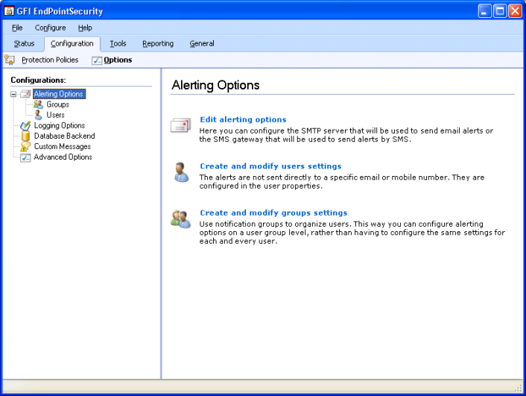Click the user icon beside users settings link
Image resolution: width=526 pixels, height=396 pixels.
click(x=181, y=172)
